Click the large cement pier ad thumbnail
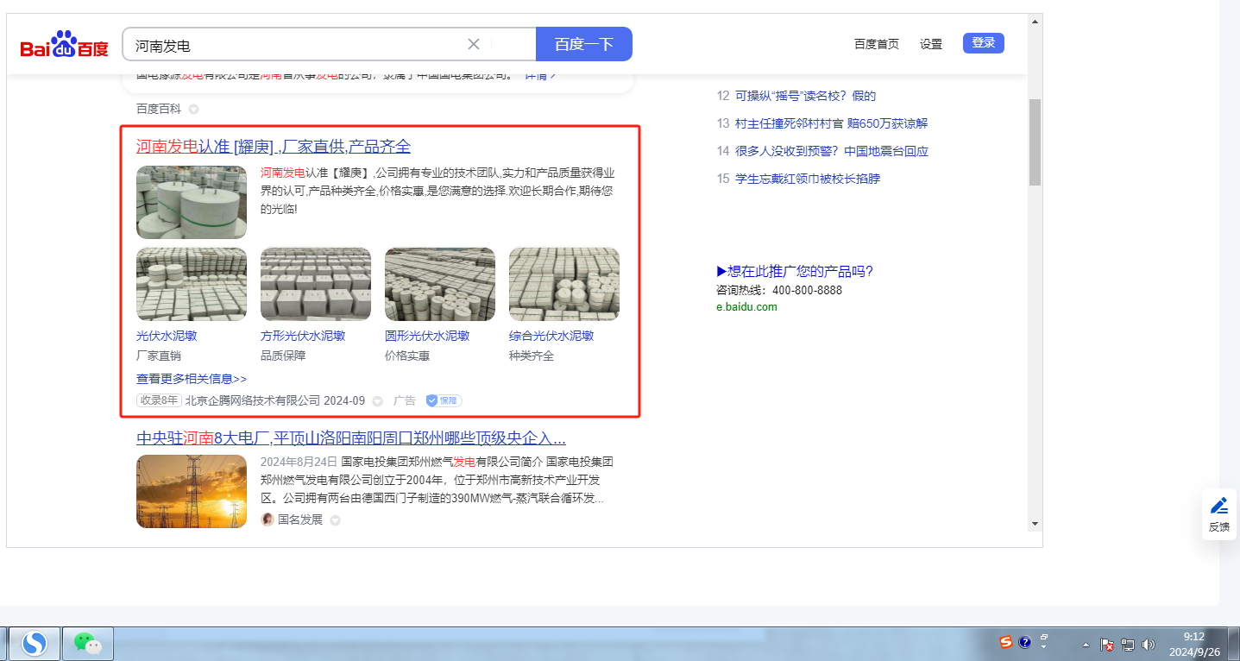 [x=192, y=202]
